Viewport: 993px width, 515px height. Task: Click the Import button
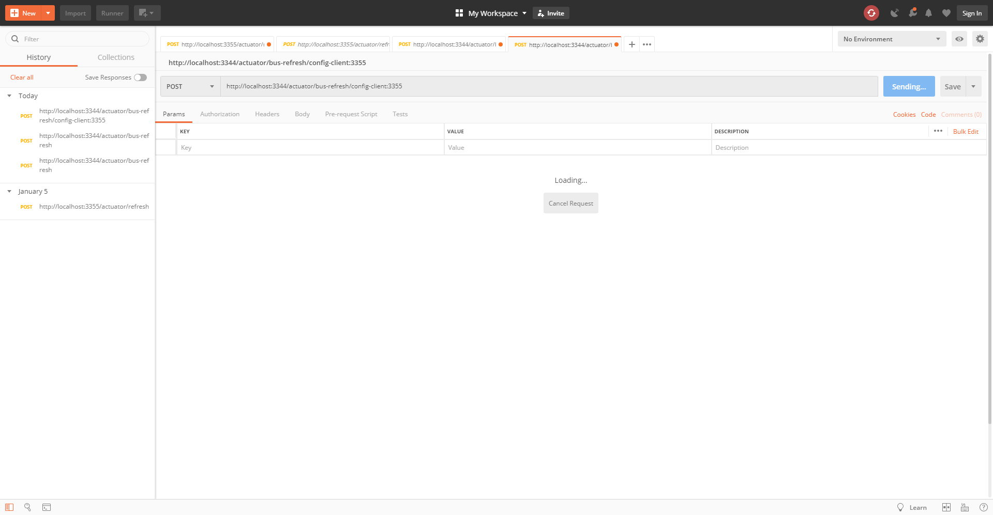click(x=76, y=13)
